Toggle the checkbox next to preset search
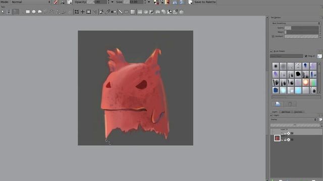 tap(306, 56)
